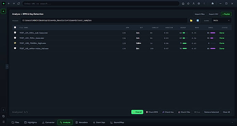The image size is (237, 126).
Task: Click the Import Files button
Action: pyautogui.click(x=199, y=14)
